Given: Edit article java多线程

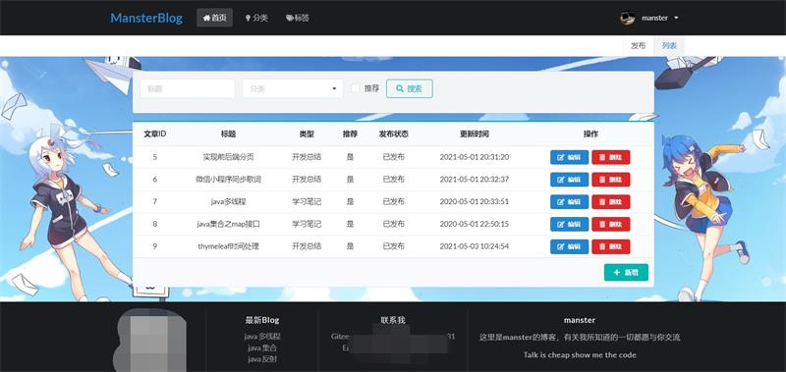Looking at the screenshot, I should (x=570, y=202).
